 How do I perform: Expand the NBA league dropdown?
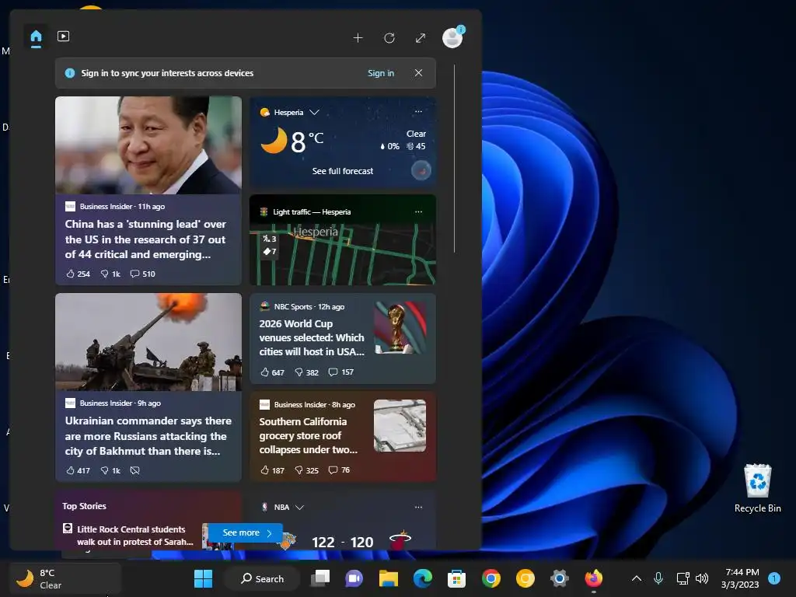299,507
